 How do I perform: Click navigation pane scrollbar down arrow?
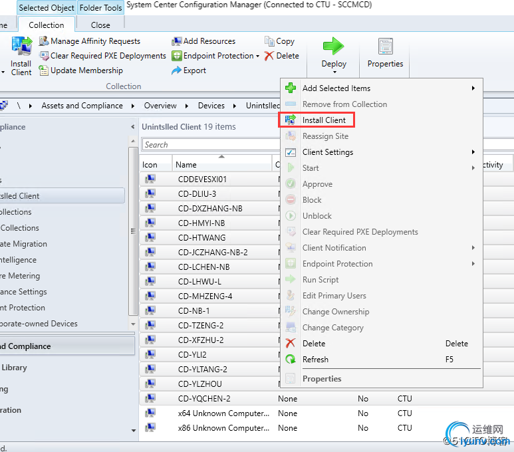133,324
